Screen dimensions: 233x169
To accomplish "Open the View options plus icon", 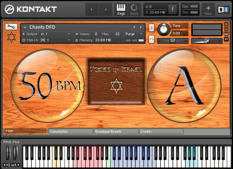I will [208, 9].
